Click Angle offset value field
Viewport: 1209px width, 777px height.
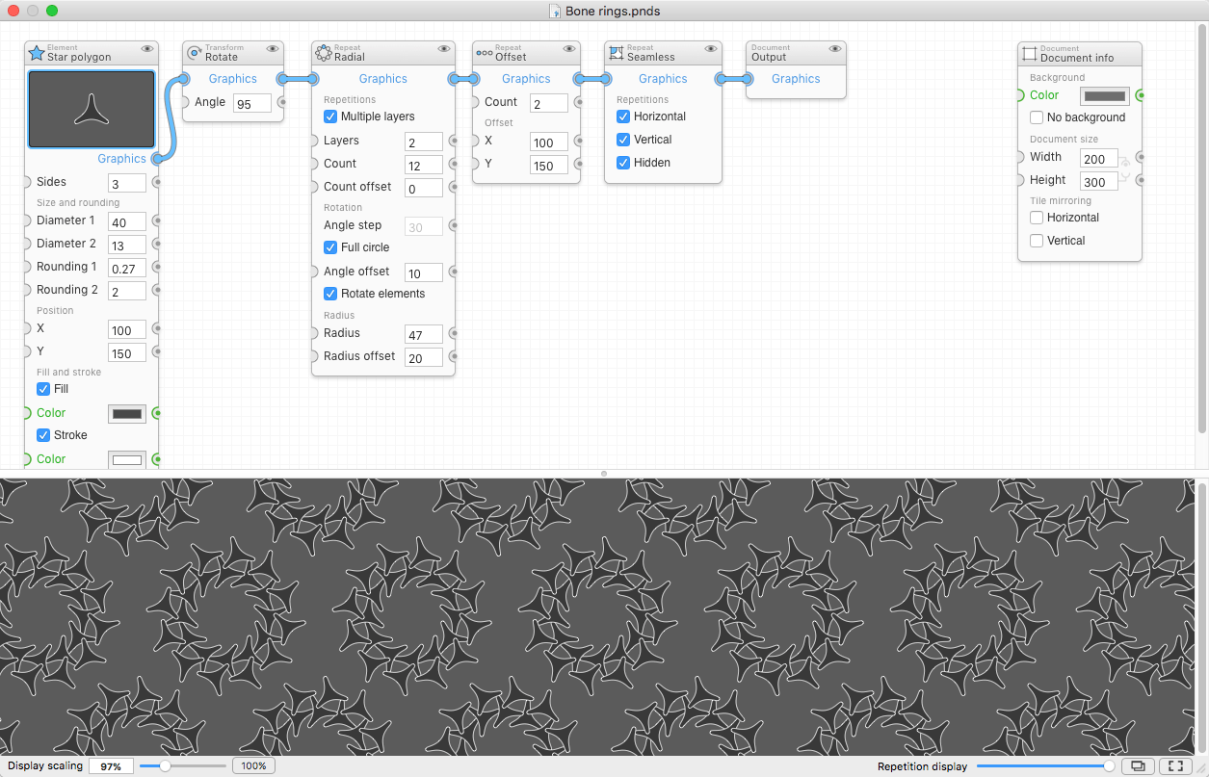[424, 273]
